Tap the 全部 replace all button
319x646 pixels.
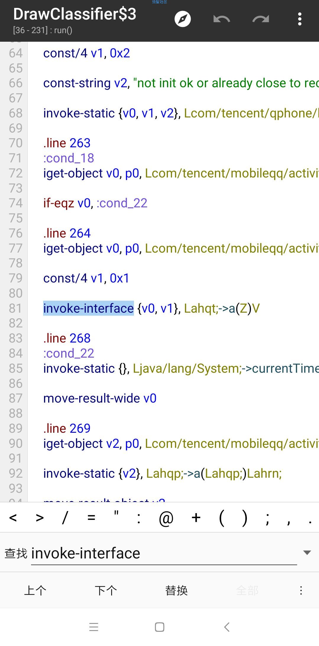(247, 590)
